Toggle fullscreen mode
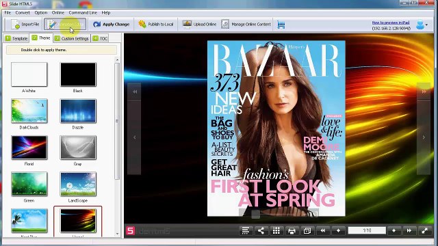Image resolution: width=438 pixels, height=246 pixels. (424, 231)
